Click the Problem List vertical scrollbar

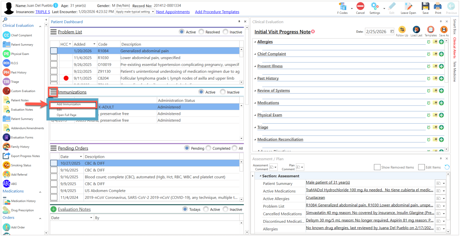tap(241, 66)
